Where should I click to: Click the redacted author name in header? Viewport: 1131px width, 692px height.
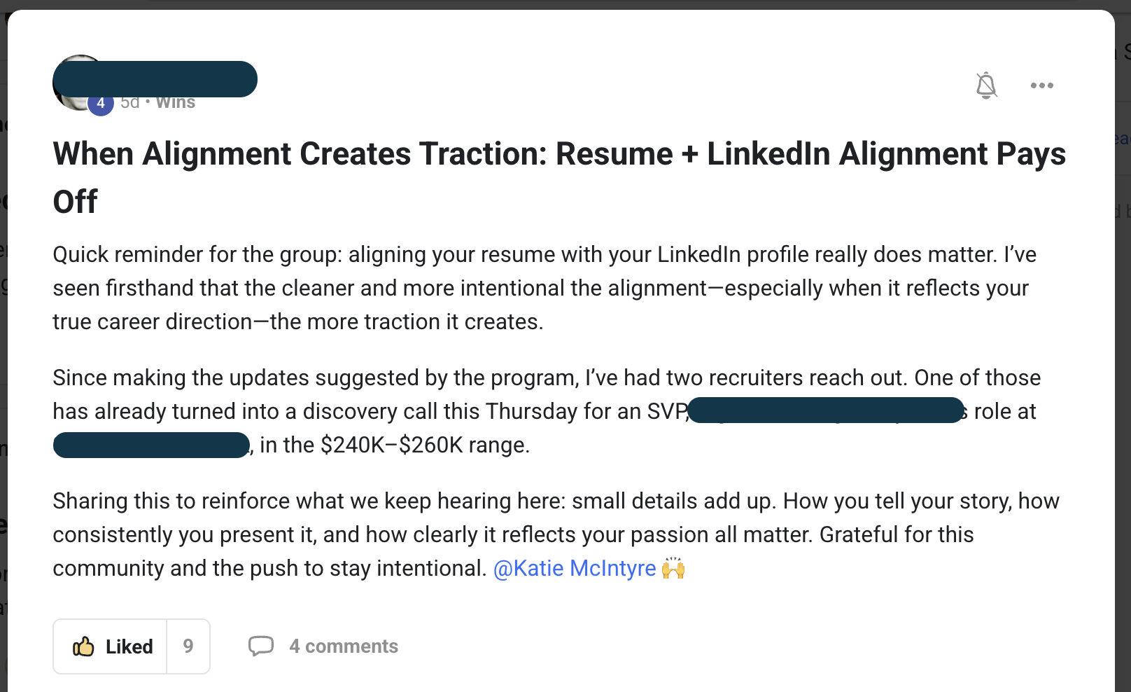[155, 79]
